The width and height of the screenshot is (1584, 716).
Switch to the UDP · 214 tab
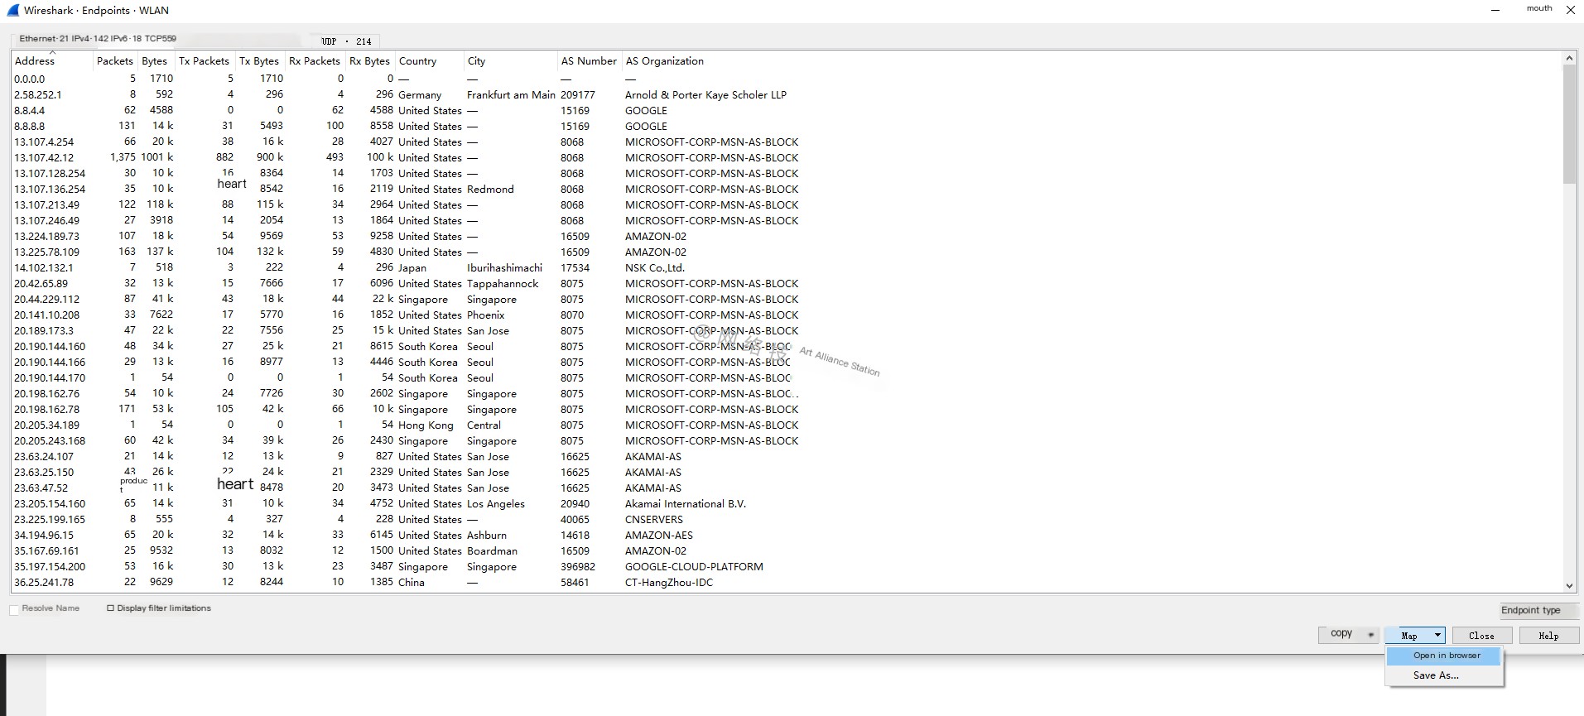coord(346,41)
